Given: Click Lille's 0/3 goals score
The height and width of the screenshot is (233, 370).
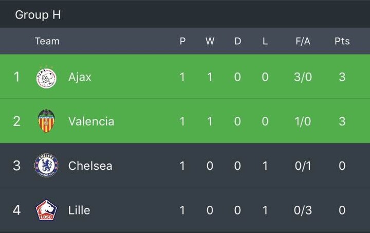Looking at the screenshot, I should [303, 210].
